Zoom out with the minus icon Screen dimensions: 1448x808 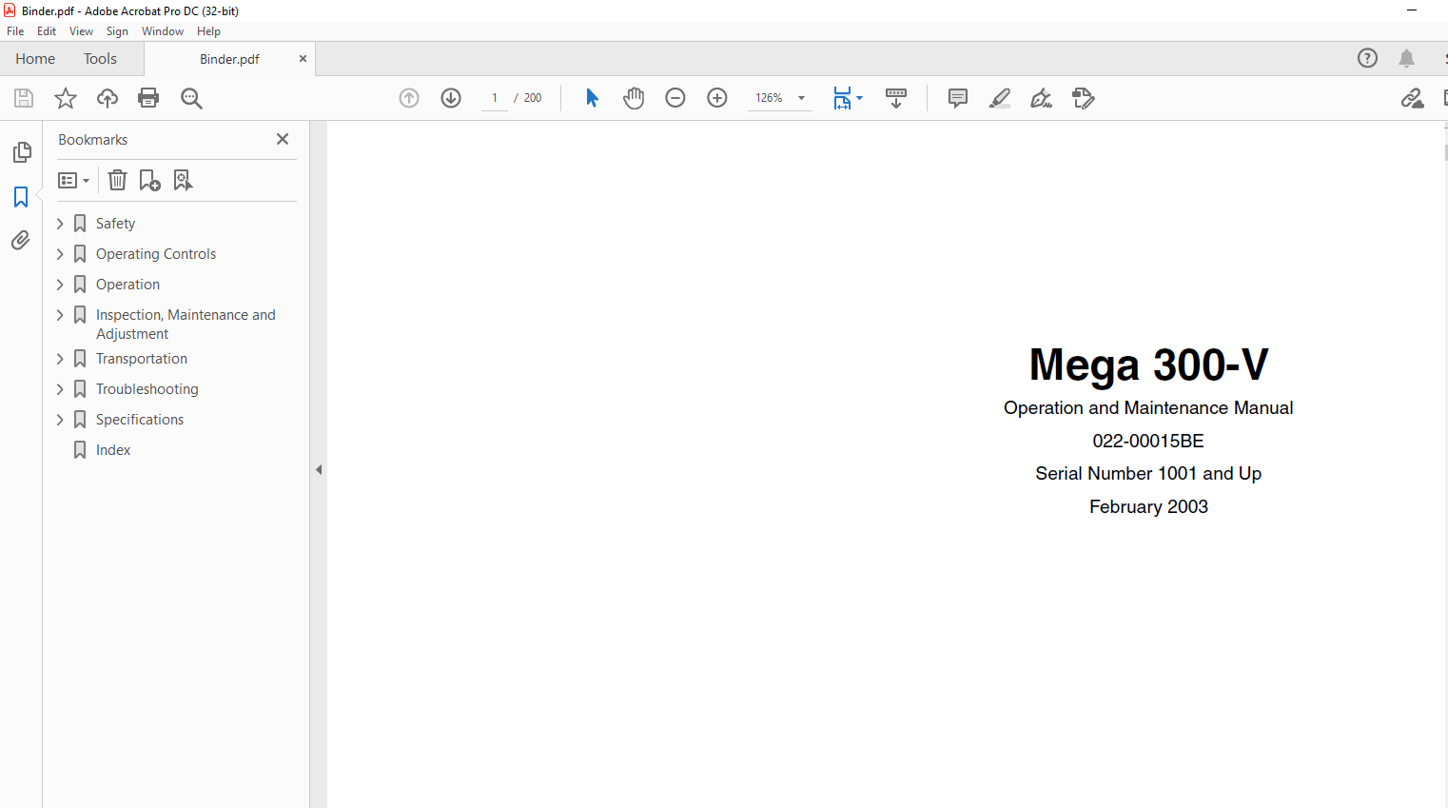click(675, 98)
